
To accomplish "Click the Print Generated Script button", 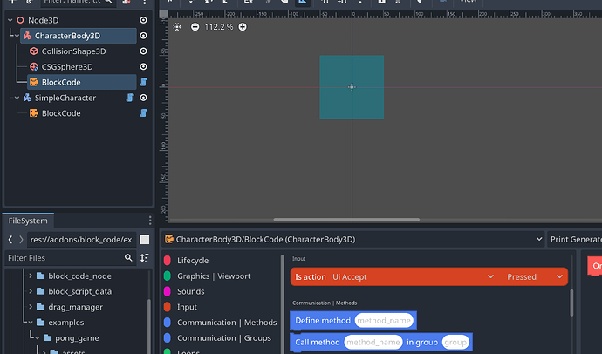I will click(575, 239).
